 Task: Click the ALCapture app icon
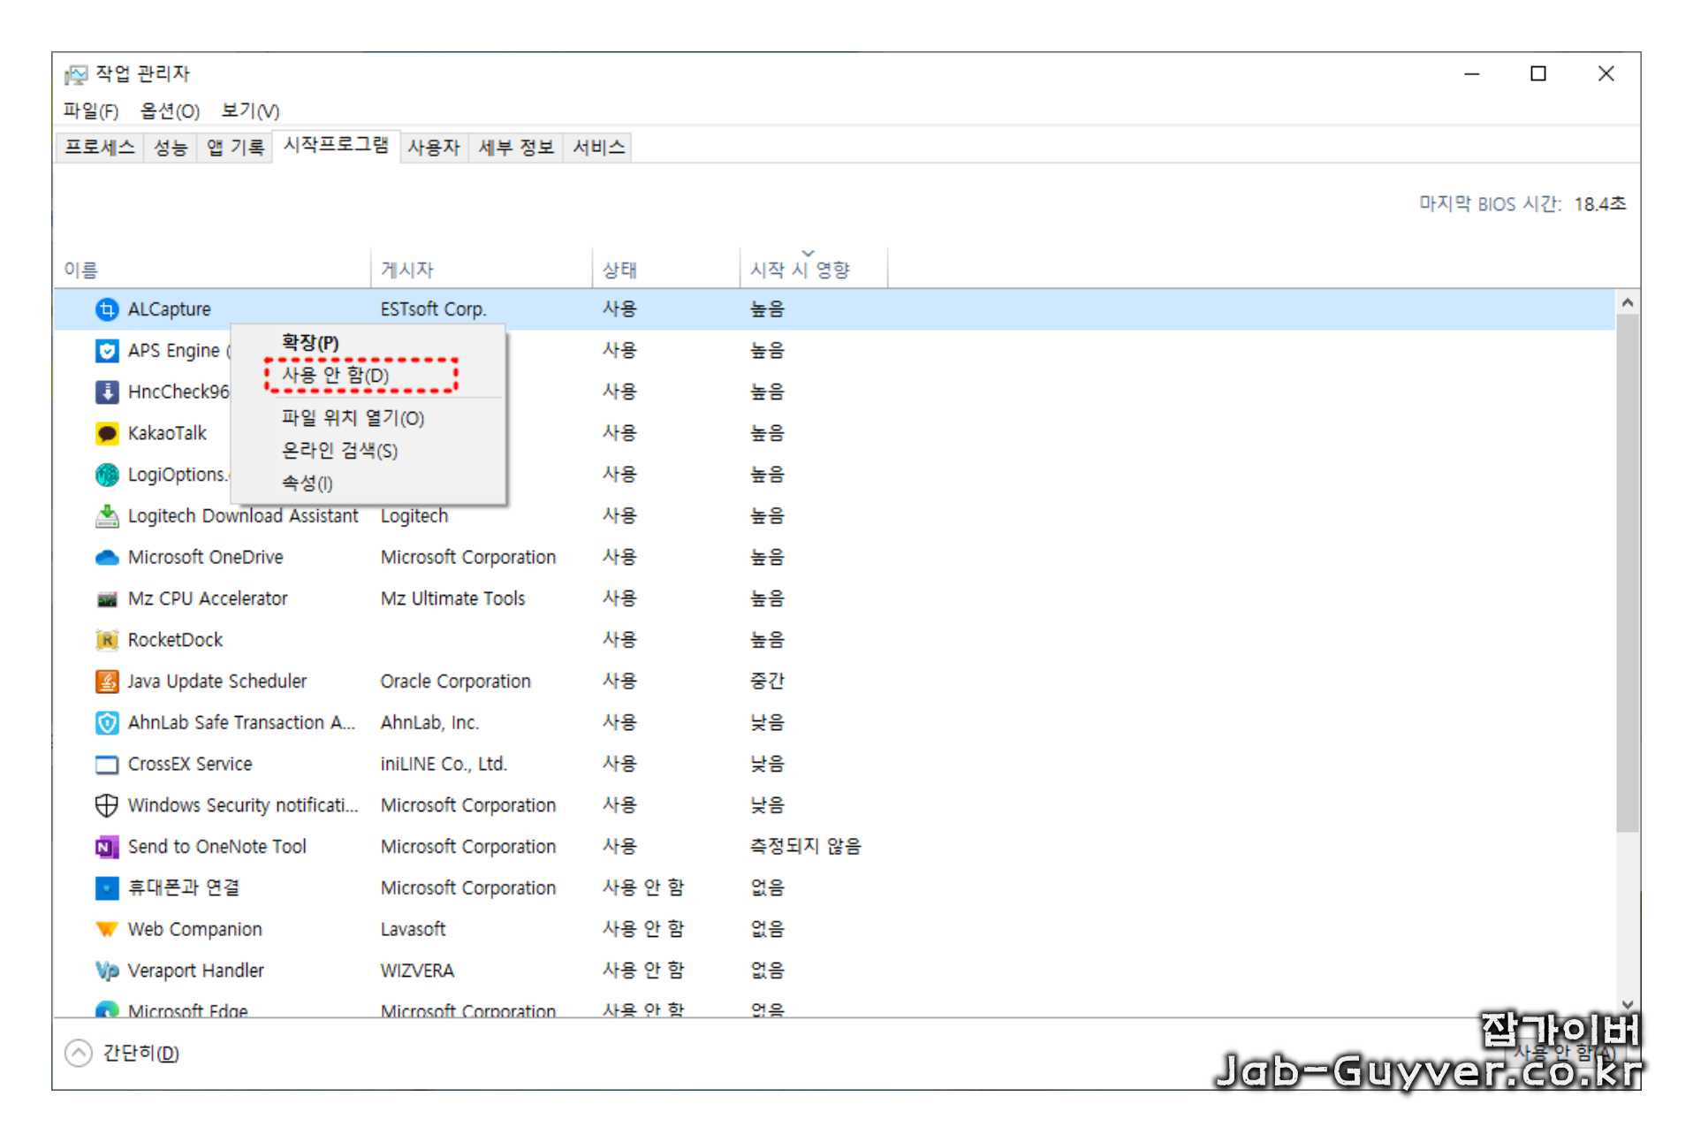pyautogui.click(x=107, y=309)
